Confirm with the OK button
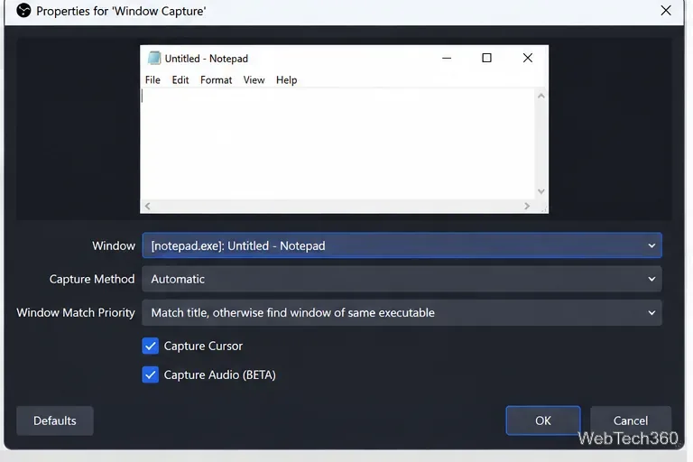Viewport: 693px width, 462px height. pos(543,420)
